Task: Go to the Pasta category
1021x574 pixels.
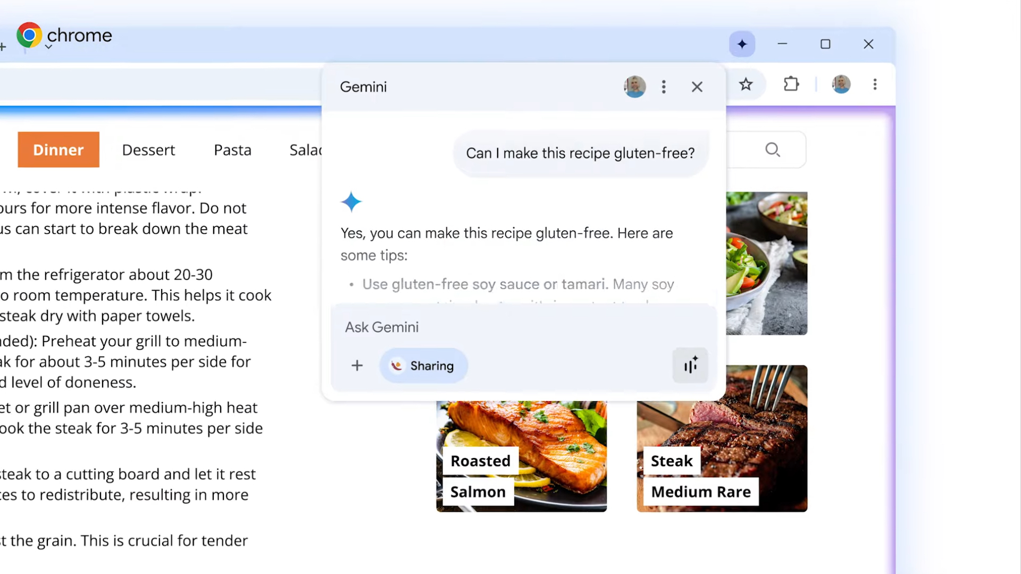Action: coord(232,150)
